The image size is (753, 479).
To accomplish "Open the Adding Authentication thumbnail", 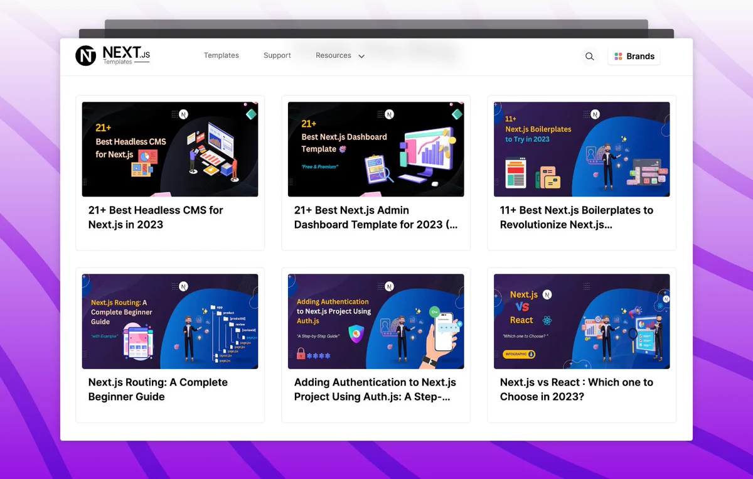I will coord(376,321).
